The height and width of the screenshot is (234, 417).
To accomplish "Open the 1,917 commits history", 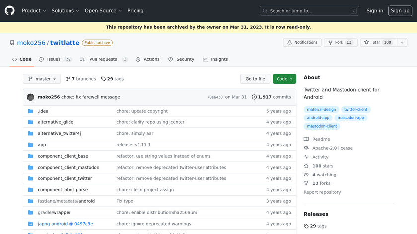I will pyautogui.click(x=272, y=97).
